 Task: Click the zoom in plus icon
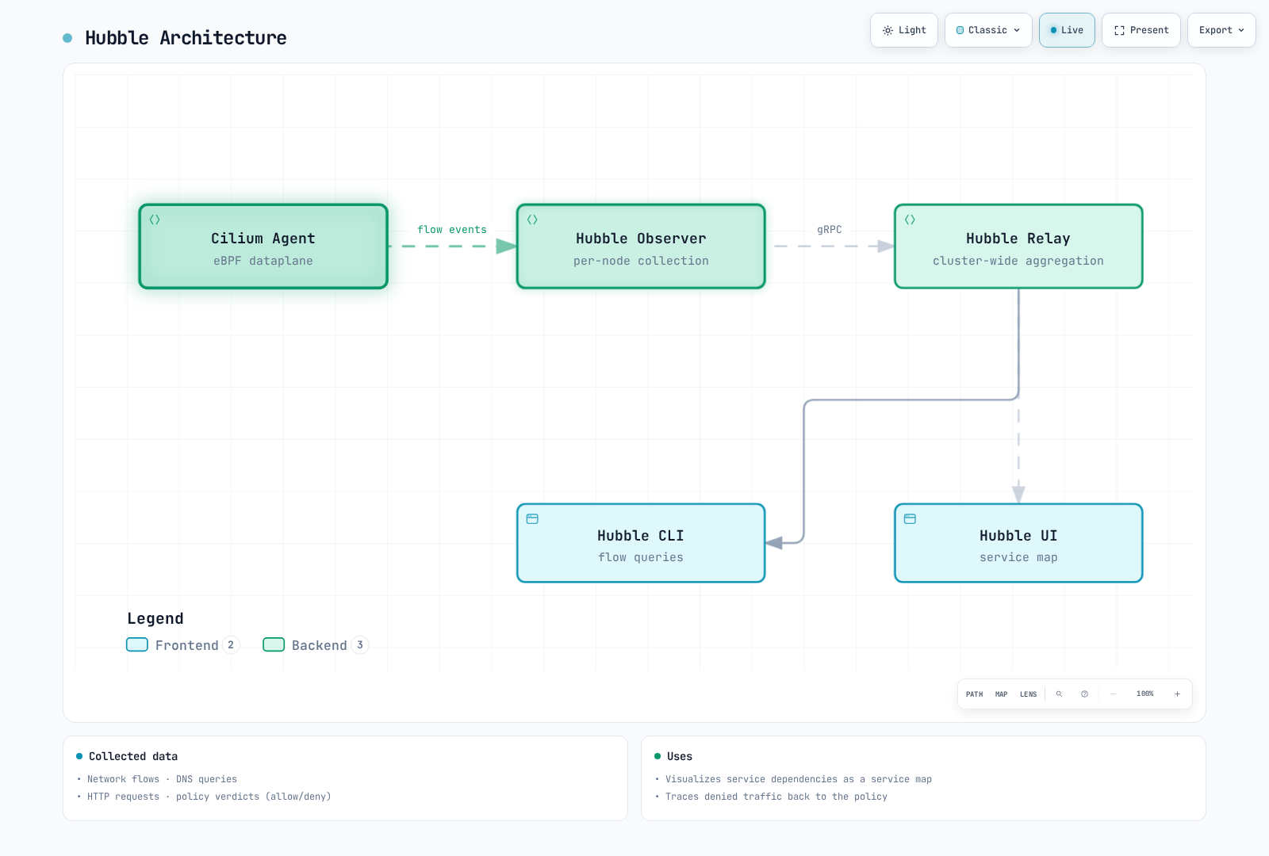click(1177, 694)
